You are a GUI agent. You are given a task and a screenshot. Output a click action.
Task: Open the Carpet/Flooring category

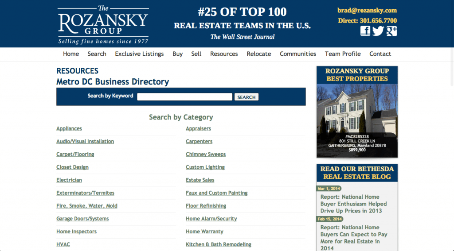pyautogui.click(x=75, y=154)
